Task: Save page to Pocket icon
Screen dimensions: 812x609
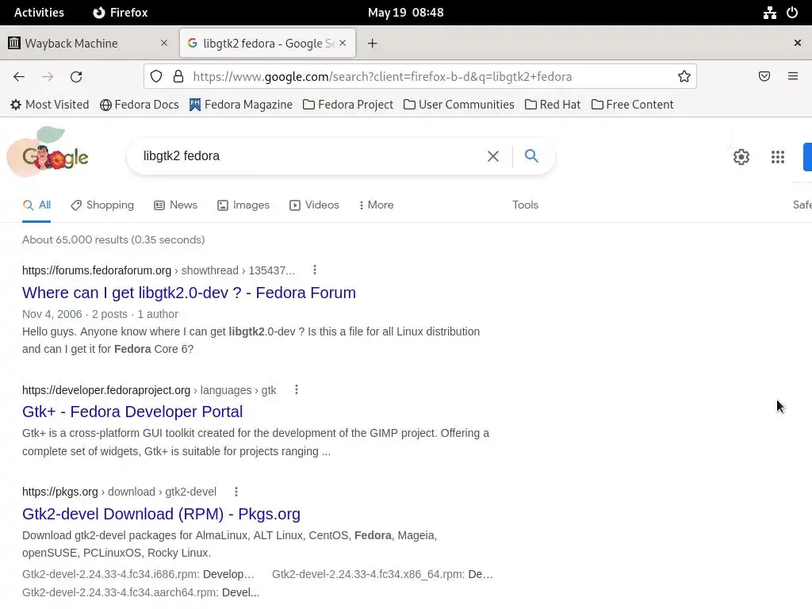Action: click(x=764, y=77)
